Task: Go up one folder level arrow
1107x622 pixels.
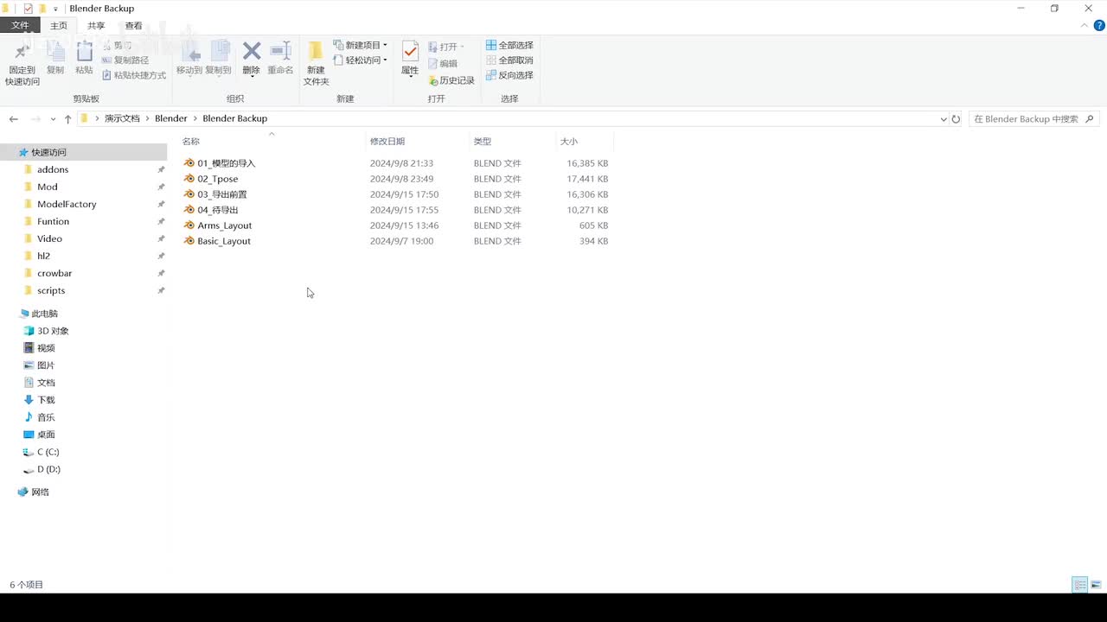Action: click(x=67, y=119)
